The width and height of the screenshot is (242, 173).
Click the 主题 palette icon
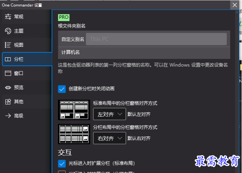pyautogui.click(x=8, y=31)
